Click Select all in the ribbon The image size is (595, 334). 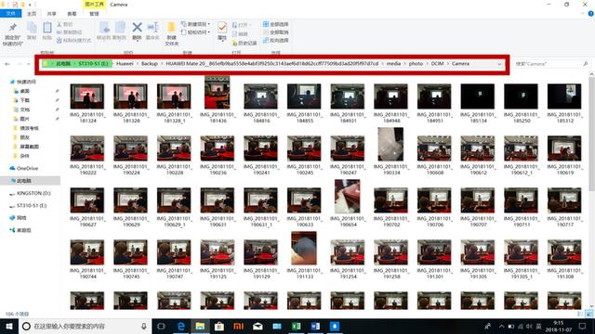[x=275, y=24]
